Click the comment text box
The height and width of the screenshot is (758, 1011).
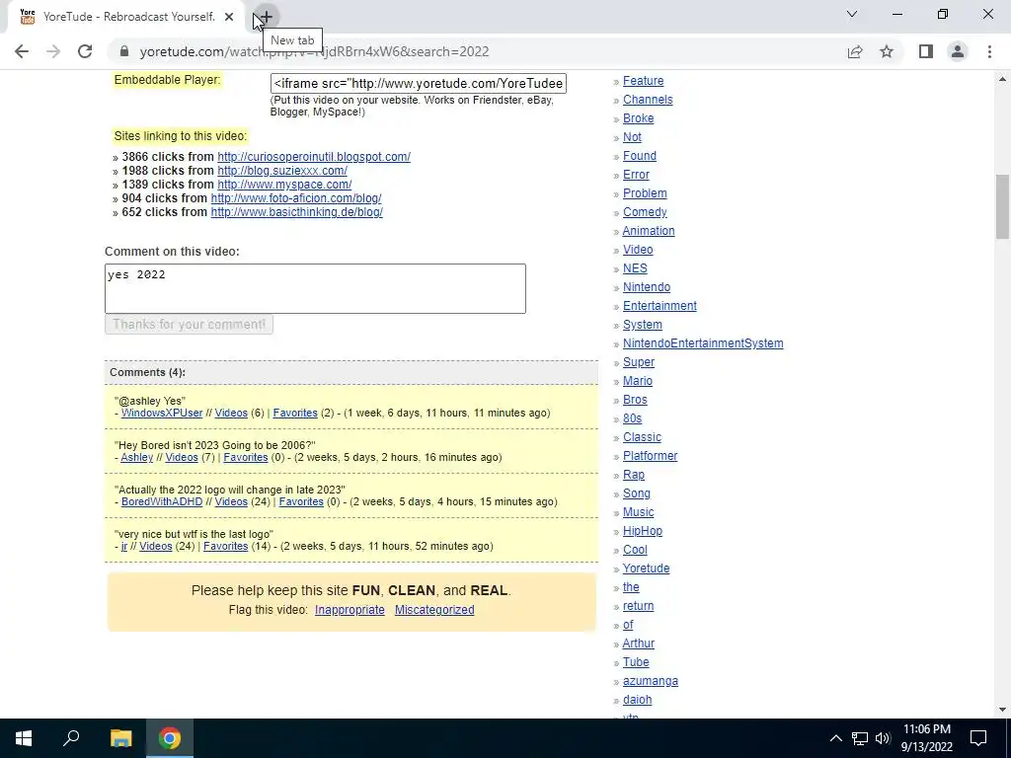click(x=315, y=289)
